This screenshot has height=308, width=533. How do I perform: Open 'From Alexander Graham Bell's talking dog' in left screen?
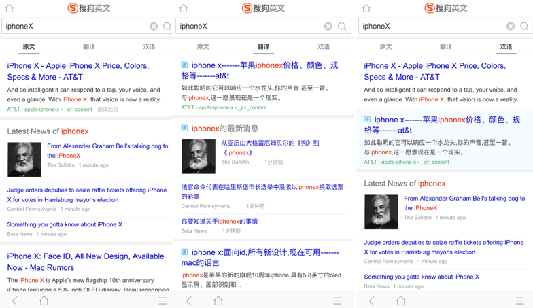(107, 151)
